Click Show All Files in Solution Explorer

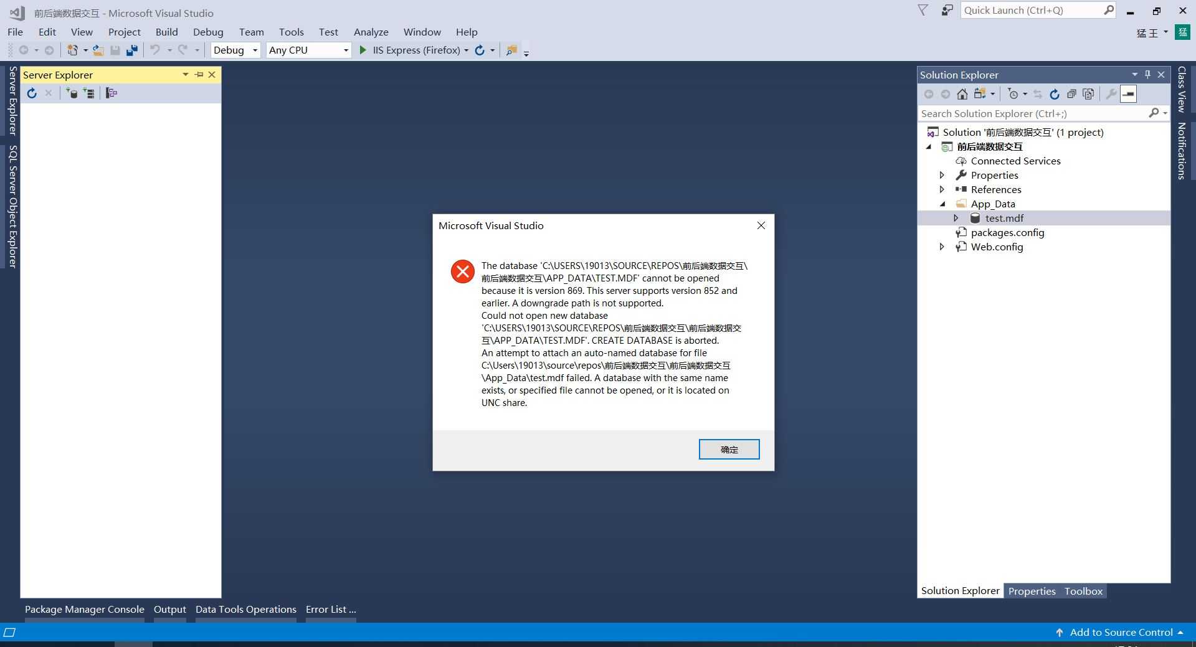tap(1088, 94)
